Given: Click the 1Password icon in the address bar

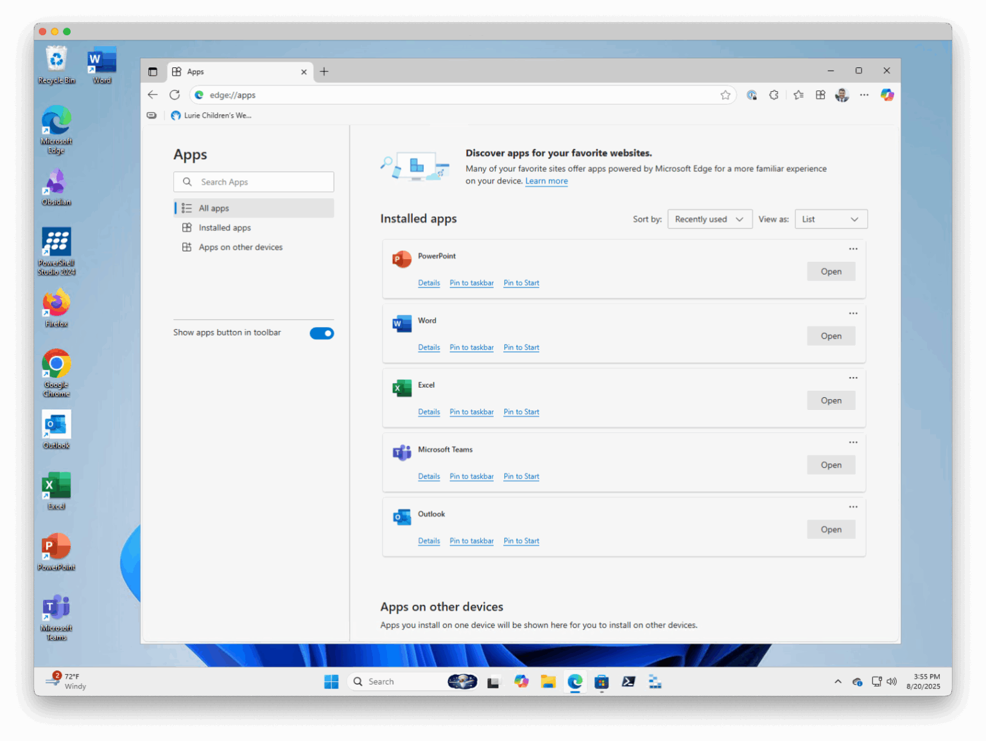Looking at the screenshot, I should pos(752,94).
